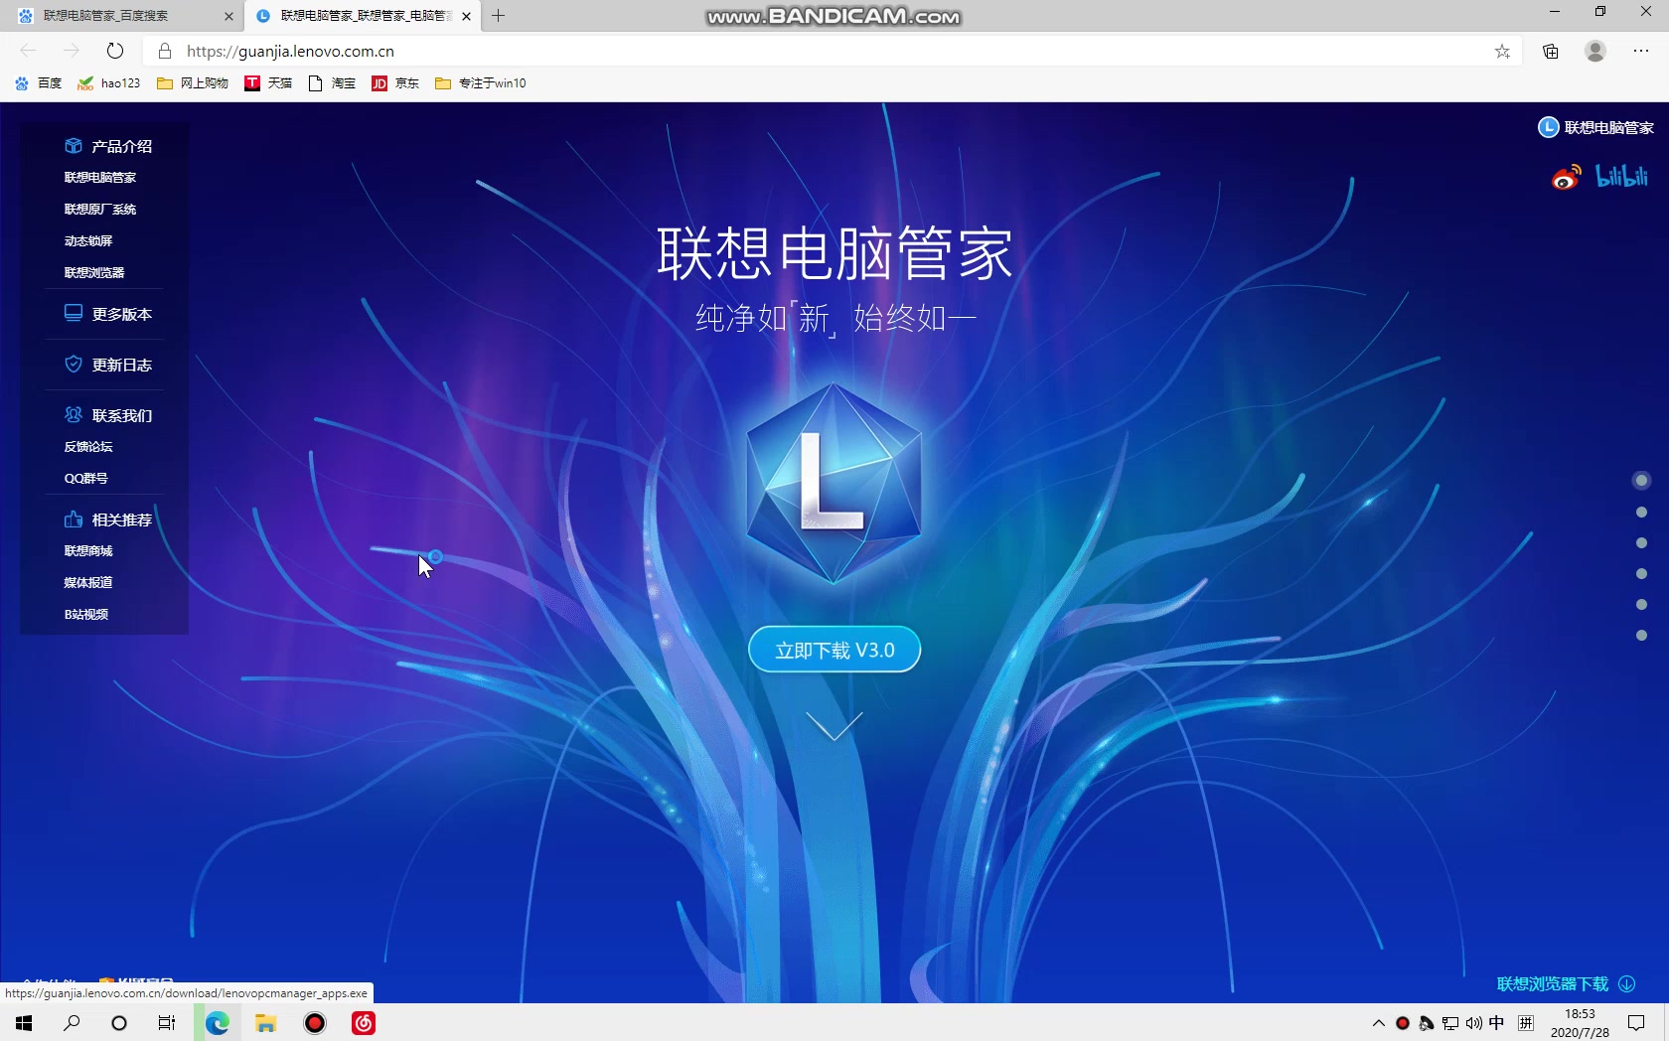Open the browser collections icon
Screen dimensions: 1669x1041
[x=1551, y=51]
